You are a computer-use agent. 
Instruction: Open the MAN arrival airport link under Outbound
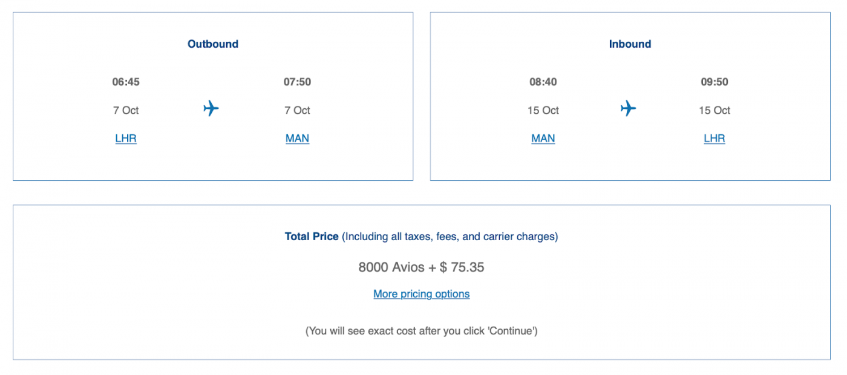pos(297,139)
